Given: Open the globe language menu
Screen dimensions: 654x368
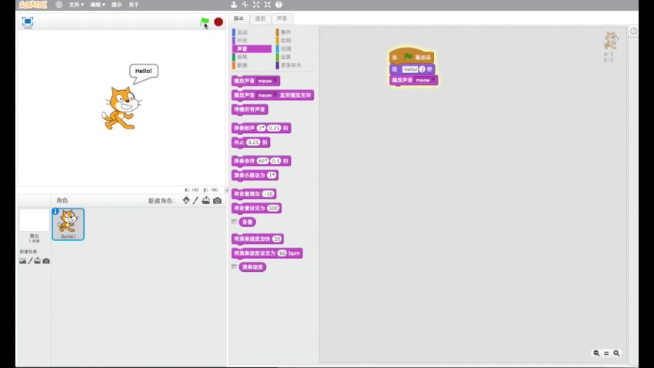Looking at the screenshot, I should 58,5.
